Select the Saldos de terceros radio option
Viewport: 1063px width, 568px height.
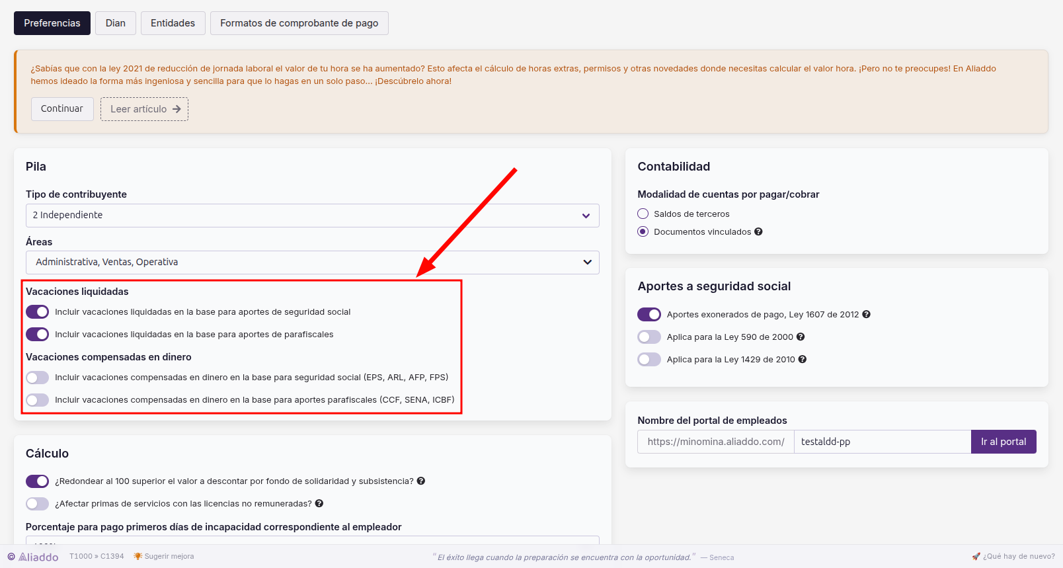pyautogui.click(x=643, y=214)
